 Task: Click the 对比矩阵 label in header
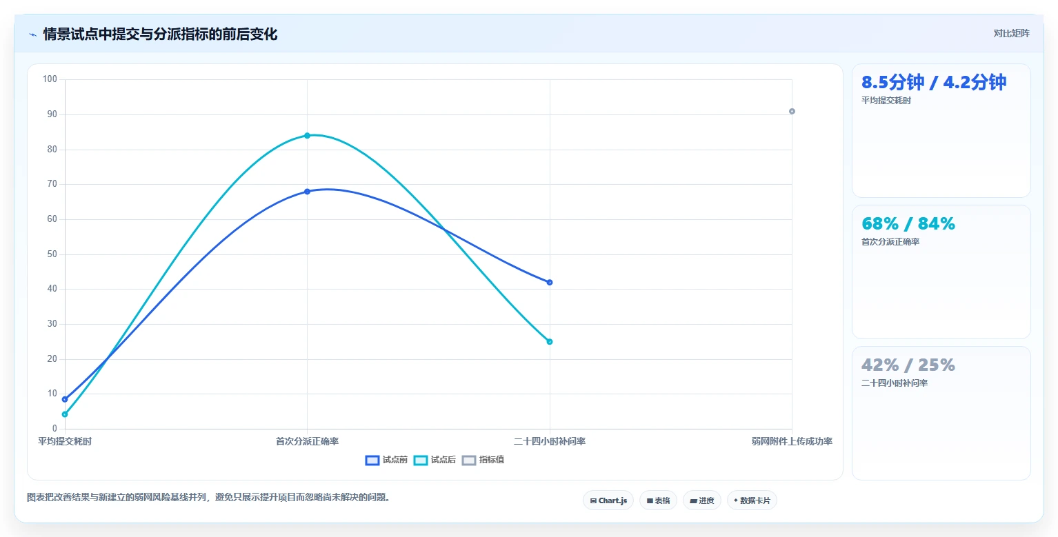[x=1011, y=33]
